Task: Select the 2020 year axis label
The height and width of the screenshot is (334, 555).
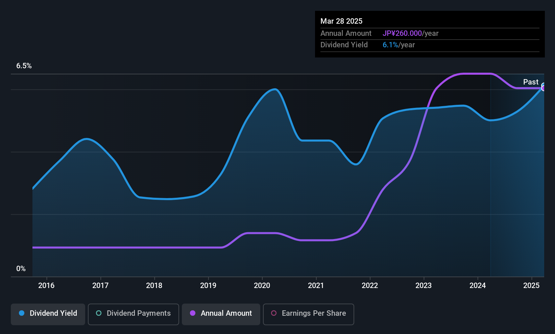Action: (262, 285)
